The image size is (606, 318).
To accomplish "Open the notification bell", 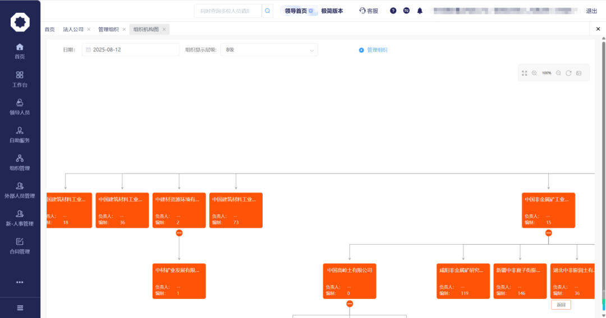I will click(x=420, y=11).
